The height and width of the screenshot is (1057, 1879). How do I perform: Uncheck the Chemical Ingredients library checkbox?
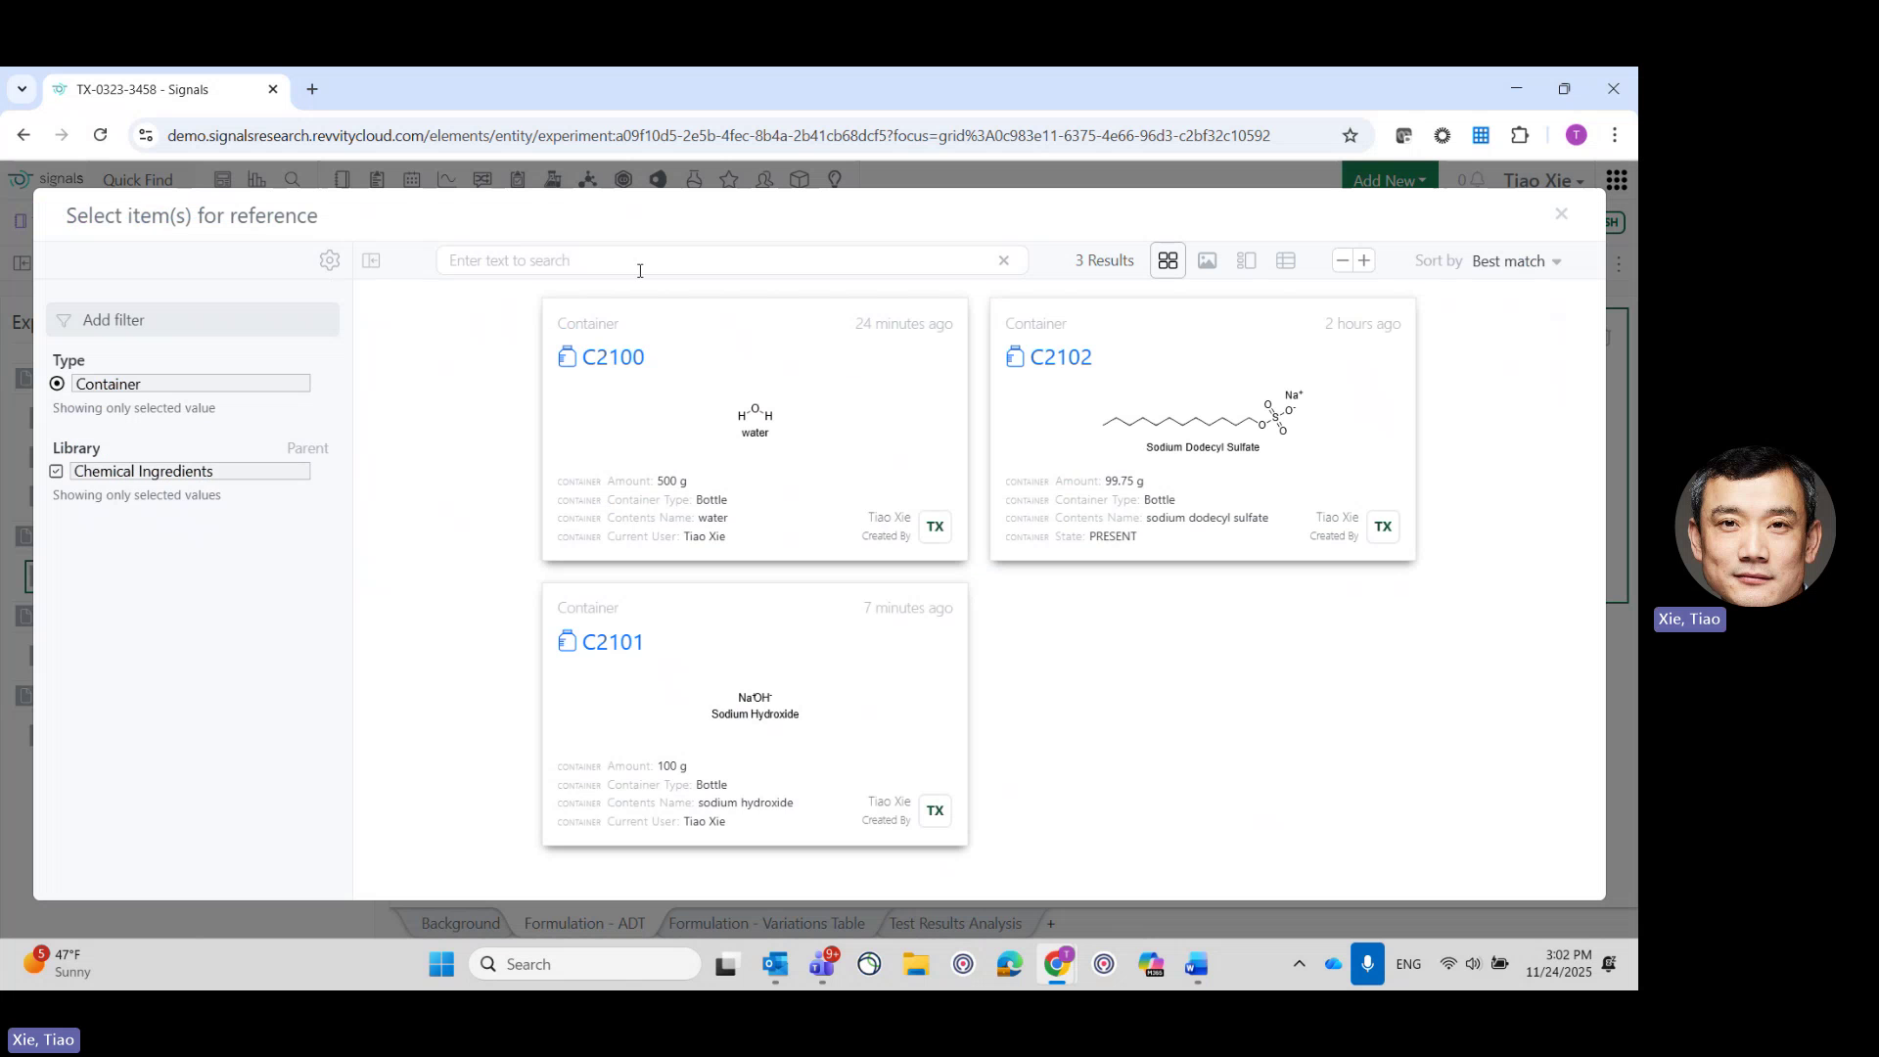tap(57, 471)
